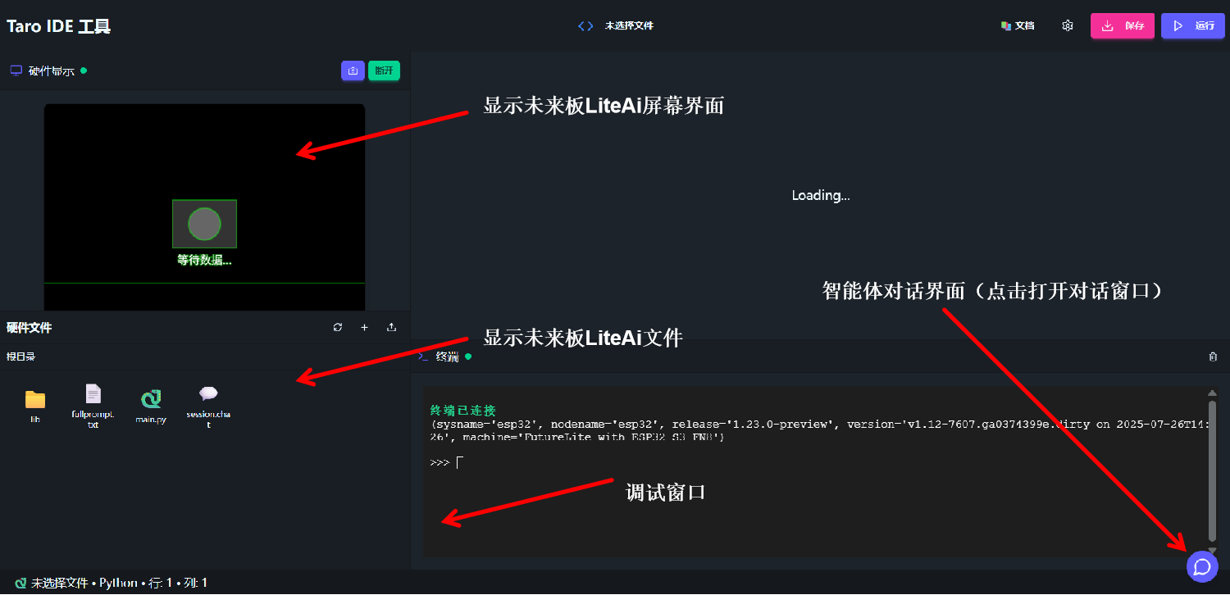Screen dimensions: 1230x595
Task: Open the main.py file
Action: click(x=151, y=406)
